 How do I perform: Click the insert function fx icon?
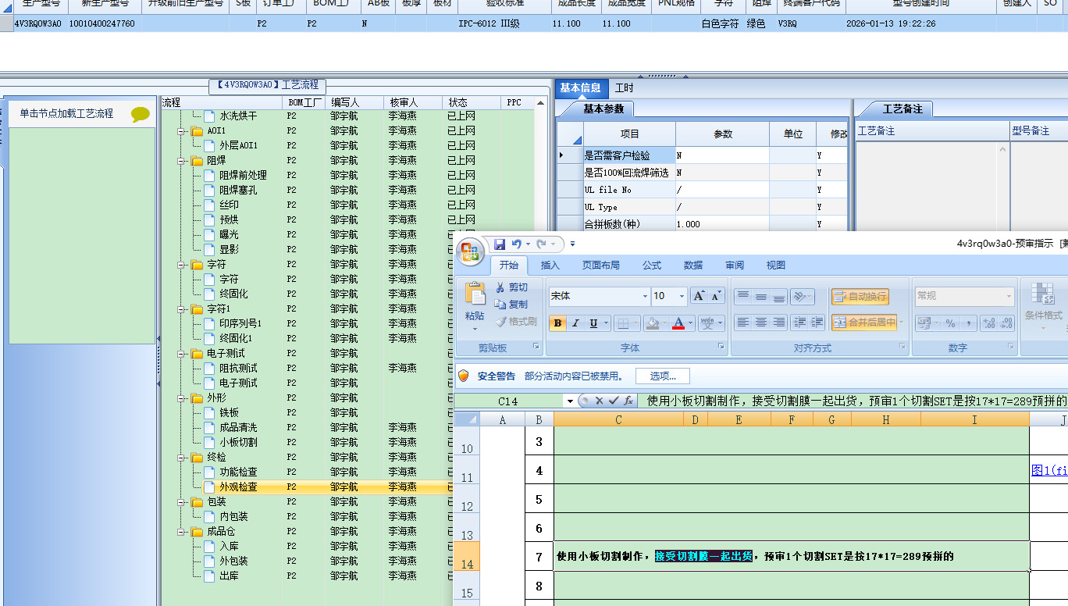pyautogui.click(x=628, y=401)
